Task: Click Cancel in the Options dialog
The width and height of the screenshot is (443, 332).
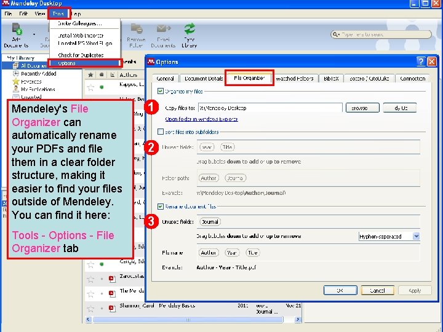Action: (x=377, y=290)
